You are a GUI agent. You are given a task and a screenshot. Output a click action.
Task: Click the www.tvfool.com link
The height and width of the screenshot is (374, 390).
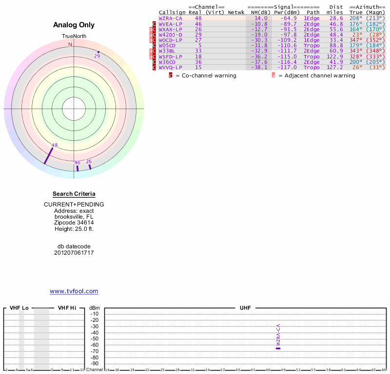(x=74, y=291)
